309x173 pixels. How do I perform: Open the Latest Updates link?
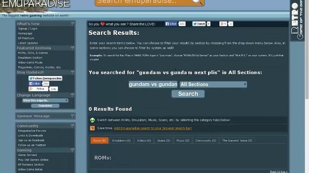(x=28, y=43)
